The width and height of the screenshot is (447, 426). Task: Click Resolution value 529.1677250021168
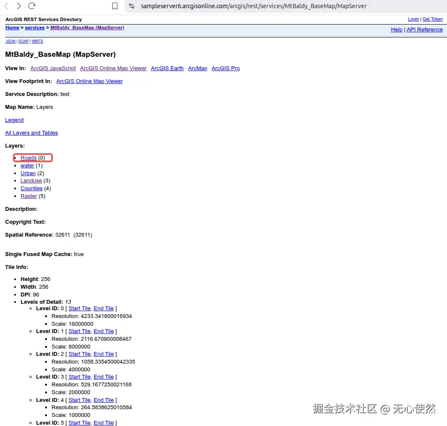(x=106, y=385)
